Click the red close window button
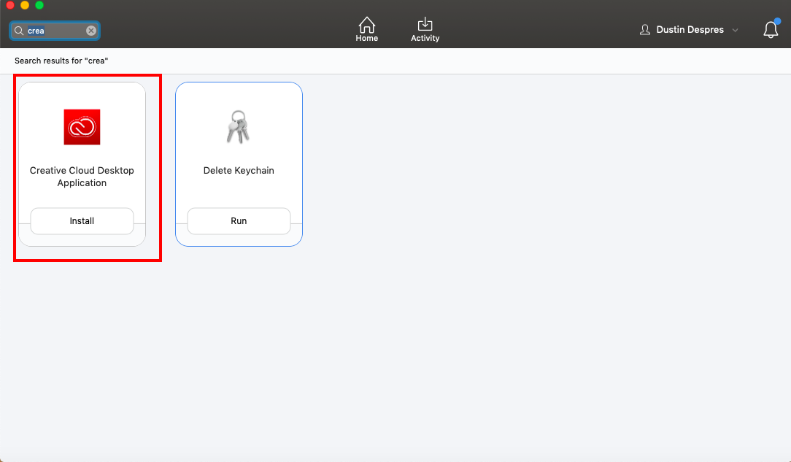 tap(9, 5)
